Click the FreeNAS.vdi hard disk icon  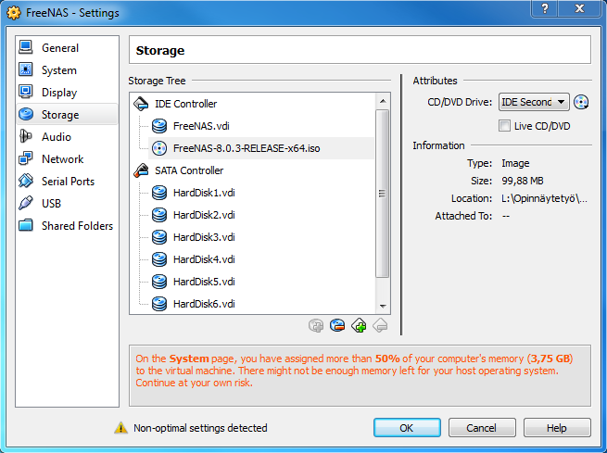pos(159,126)
